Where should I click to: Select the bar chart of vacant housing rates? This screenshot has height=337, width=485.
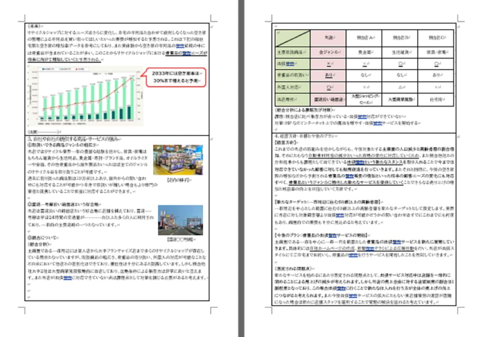coord(86,96)
